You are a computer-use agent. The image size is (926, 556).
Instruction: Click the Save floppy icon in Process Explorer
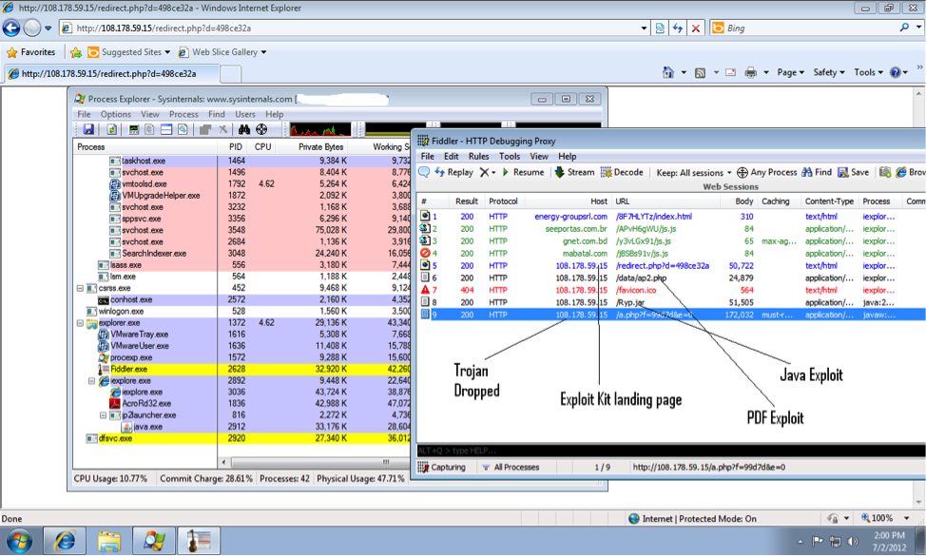tap(88, 129)
